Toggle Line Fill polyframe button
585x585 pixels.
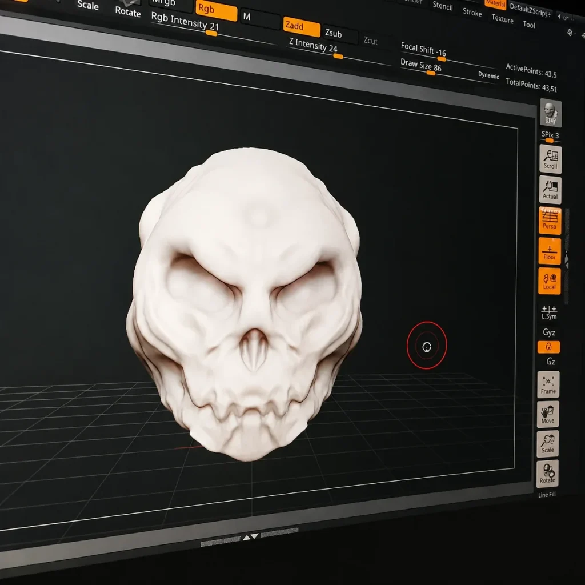coord(547,495)
